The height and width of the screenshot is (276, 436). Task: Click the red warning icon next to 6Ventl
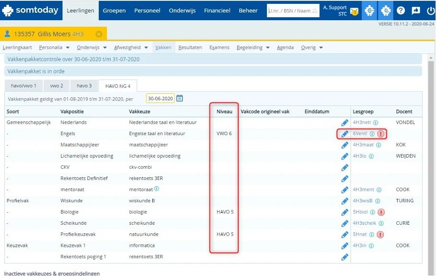pyautogui.click(x=380, y=134)
